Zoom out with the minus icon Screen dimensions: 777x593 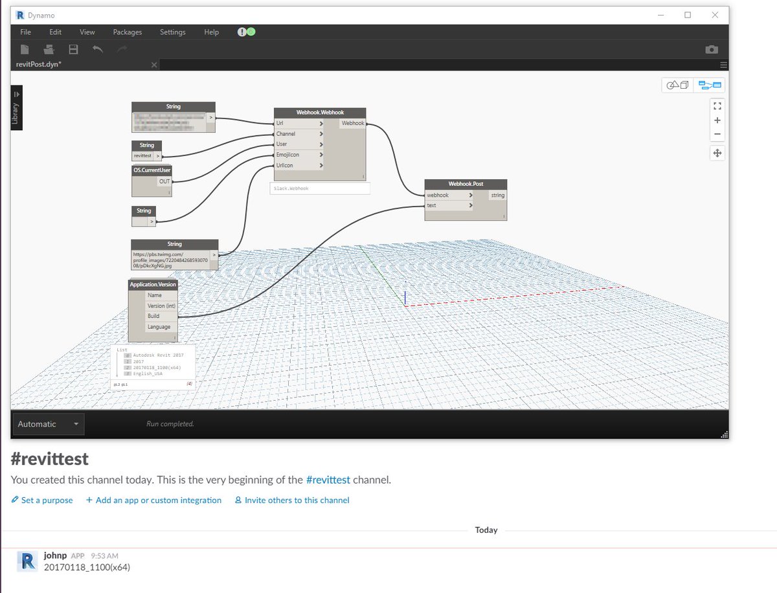[717, 135]
